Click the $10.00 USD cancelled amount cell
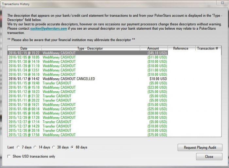This screenshot has width=229, height=168. pos(158,79)
